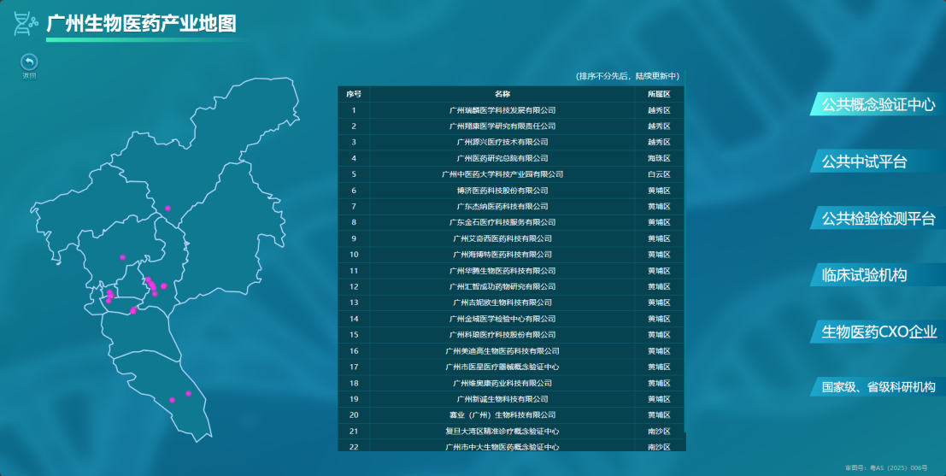Click the sequence number 10 cell
The image size is (946, 476).
[x=354, y=255]
